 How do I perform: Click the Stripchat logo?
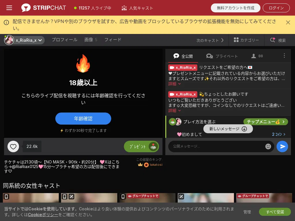point(44,8)
